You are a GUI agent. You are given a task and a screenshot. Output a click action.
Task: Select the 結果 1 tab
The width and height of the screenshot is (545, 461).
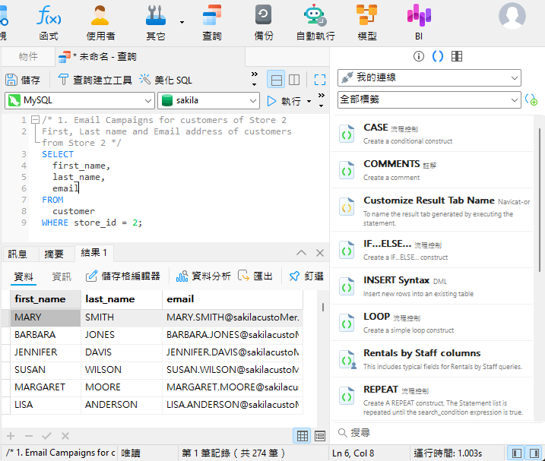pyautogui.click(x=93, y=253)
